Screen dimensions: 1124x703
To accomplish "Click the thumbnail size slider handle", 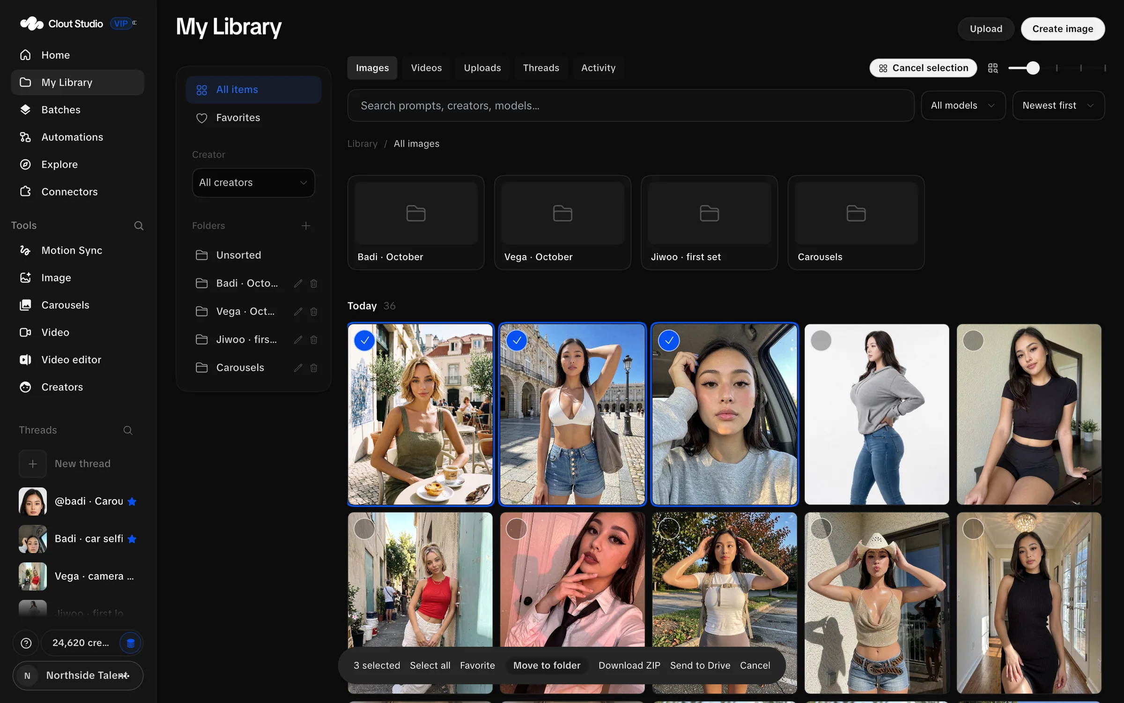I will point(1033,68).
